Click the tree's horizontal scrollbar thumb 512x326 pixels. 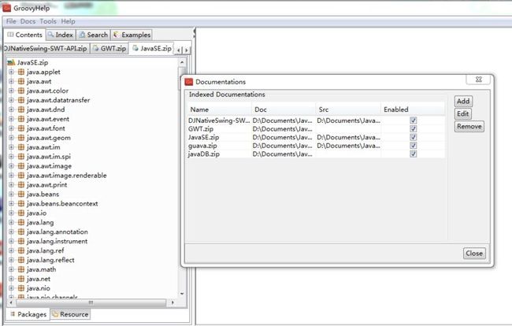click(x=91, y=302)
